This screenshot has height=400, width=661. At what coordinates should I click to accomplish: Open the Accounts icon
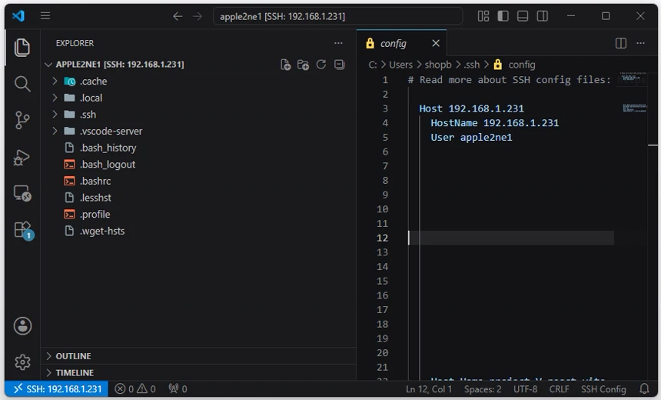tap(22, 326)
